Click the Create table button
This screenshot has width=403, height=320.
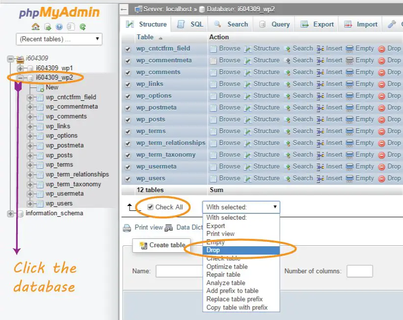162,245
